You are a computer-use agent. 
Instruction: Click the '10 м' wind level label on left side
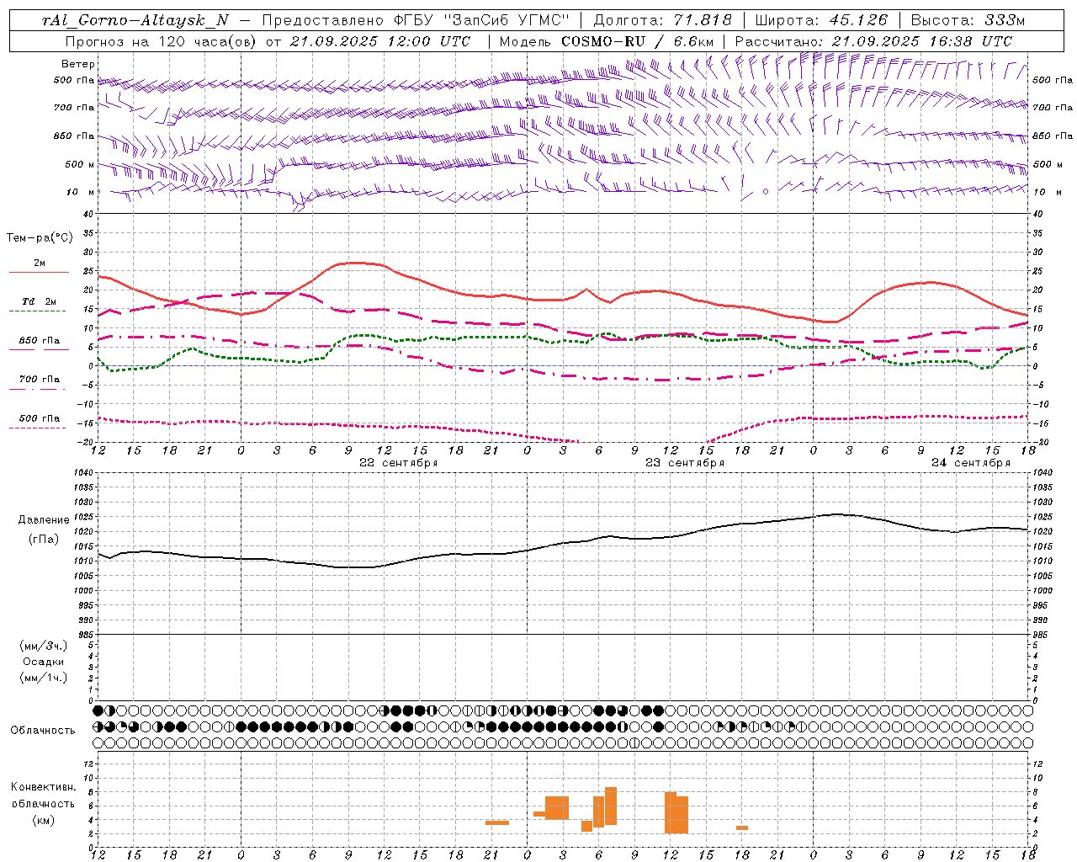pos(80,192)
